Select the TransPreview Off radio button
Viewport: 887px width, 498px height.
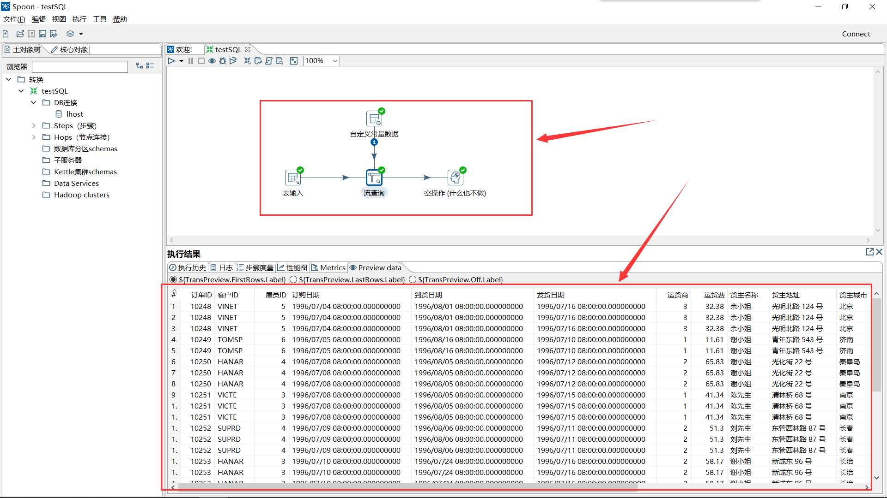(413, 279)
